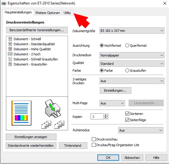Uncheck the Sortieren checkbox
The image size is (169, 164).
pos(127,113)
